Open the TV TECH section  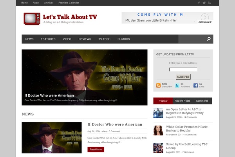coord(104,39)
